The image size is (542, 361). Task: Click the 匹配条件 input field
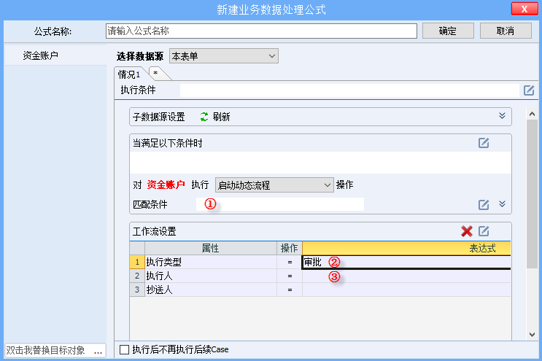[280, 204]
